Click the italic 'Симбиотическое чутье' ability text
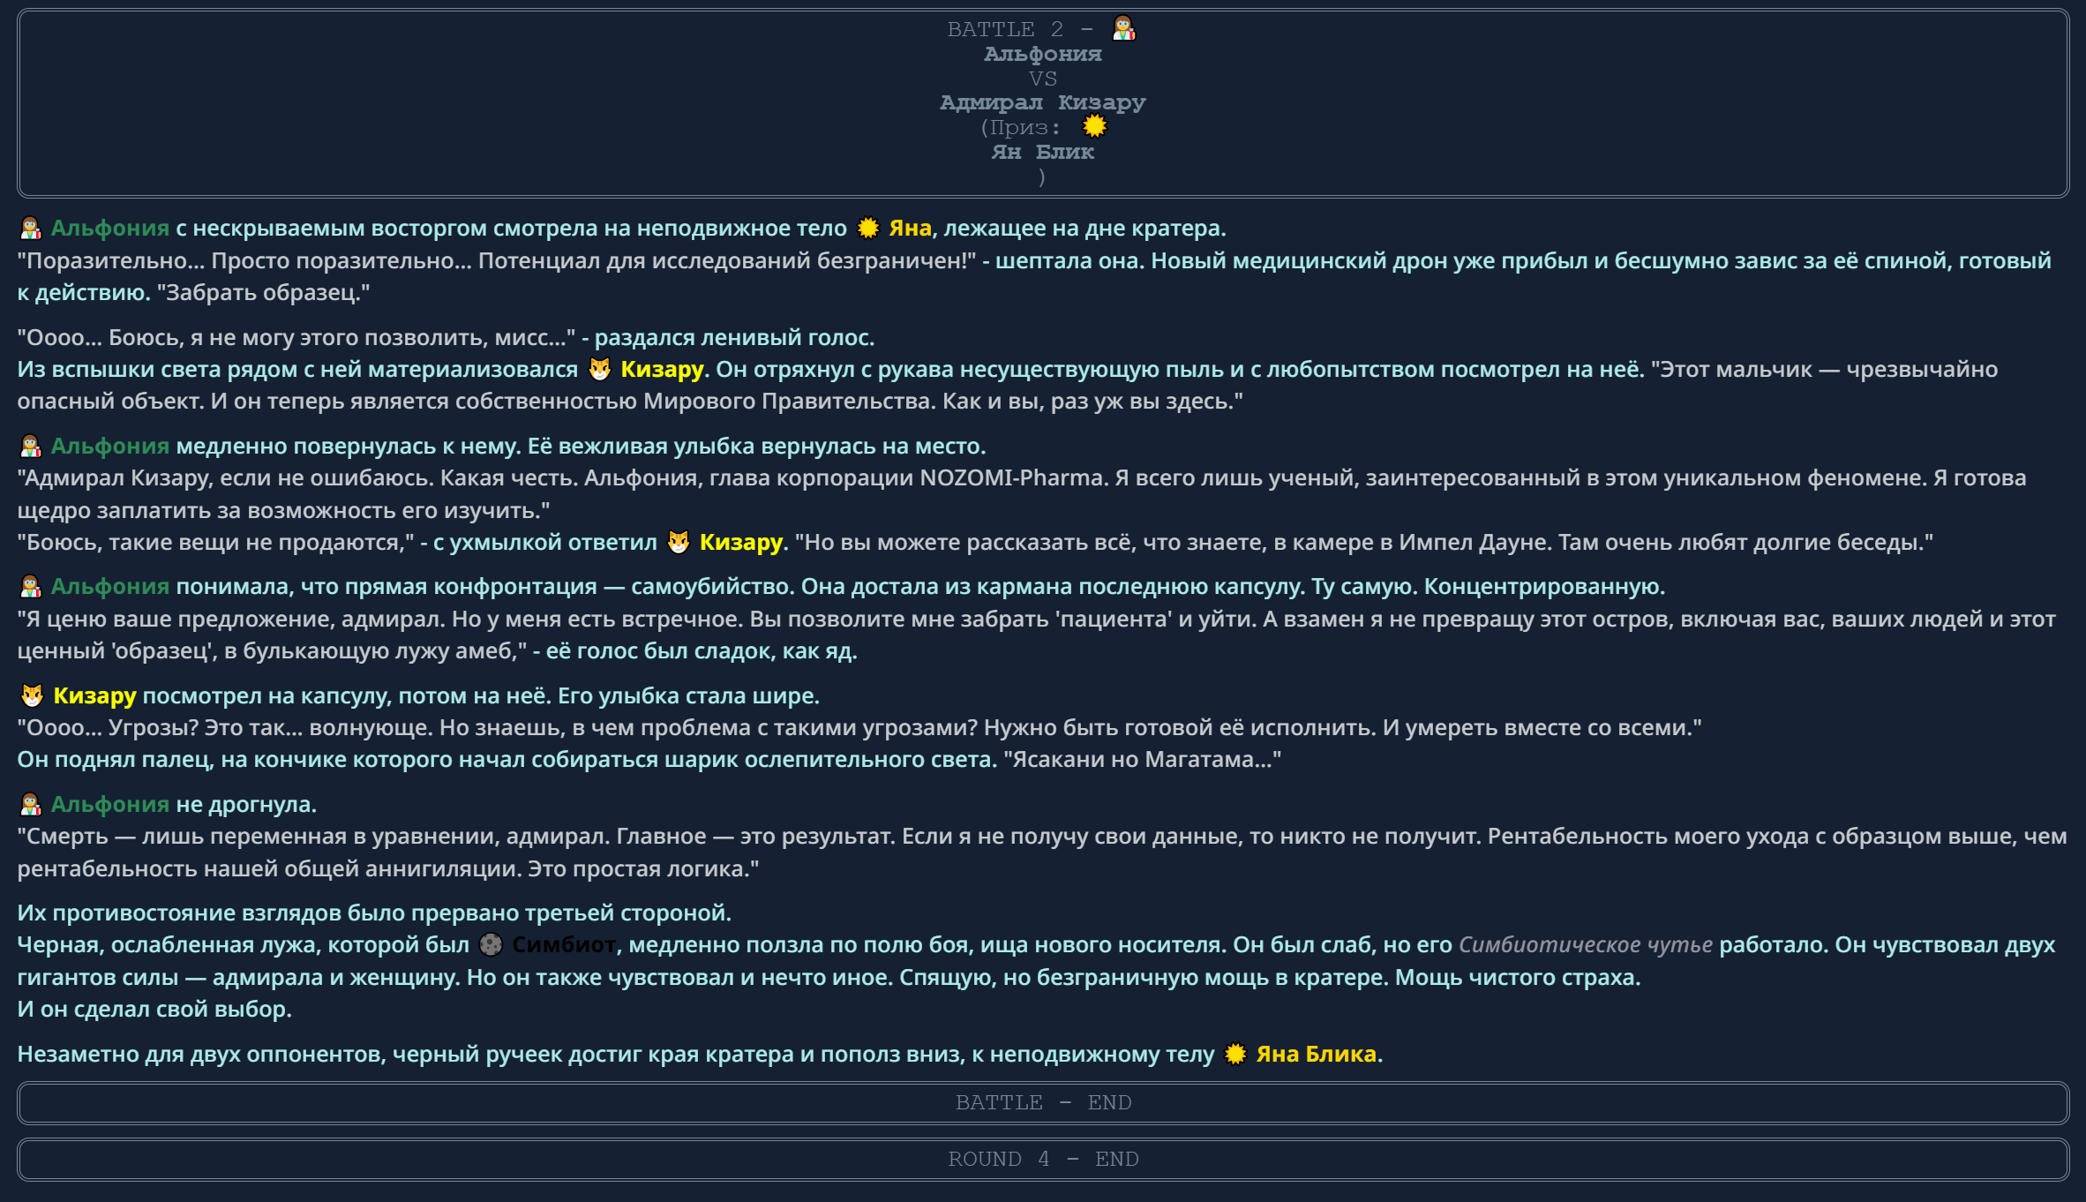 1585,945
